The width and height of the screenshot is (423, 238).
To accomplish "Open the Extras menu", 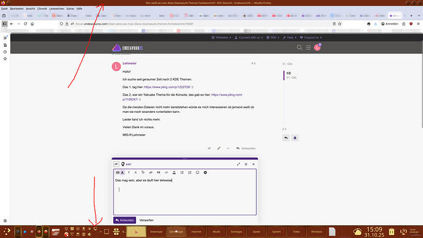I will (x=70, y=9).
